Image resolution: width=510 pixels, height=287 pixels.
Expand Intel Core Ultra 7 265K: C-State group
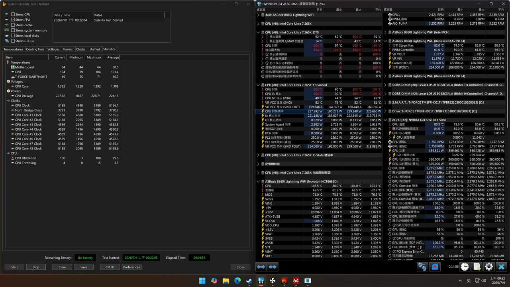[x=258, y=155]
